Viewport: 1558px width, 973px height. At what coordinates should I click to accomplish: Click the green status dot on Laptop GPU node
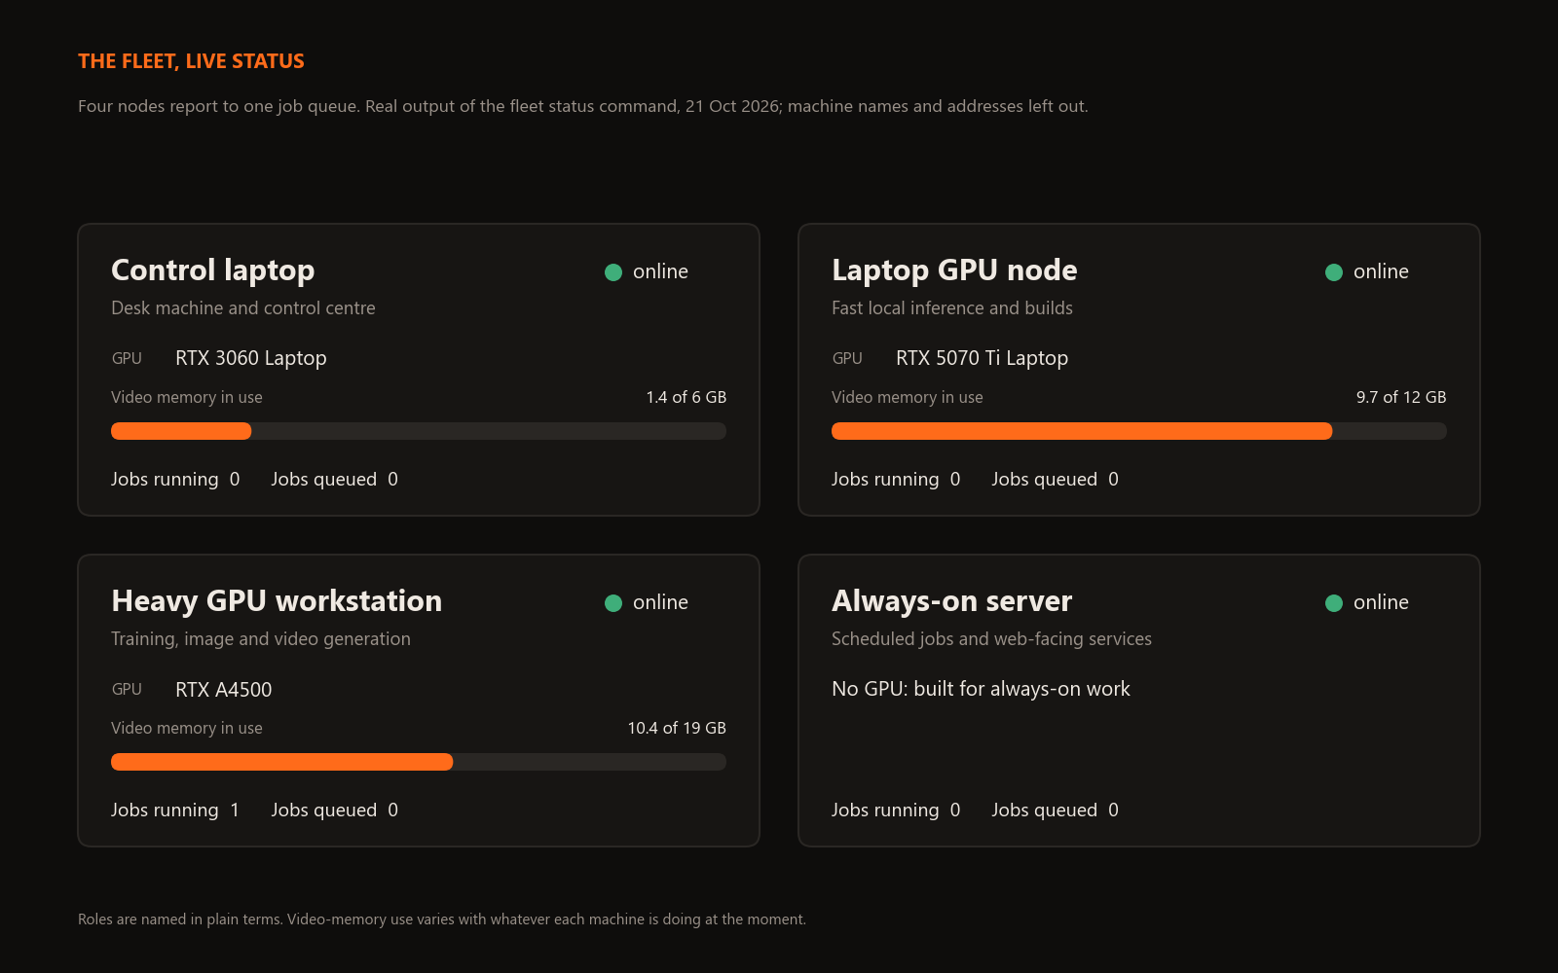point(1334,272)
